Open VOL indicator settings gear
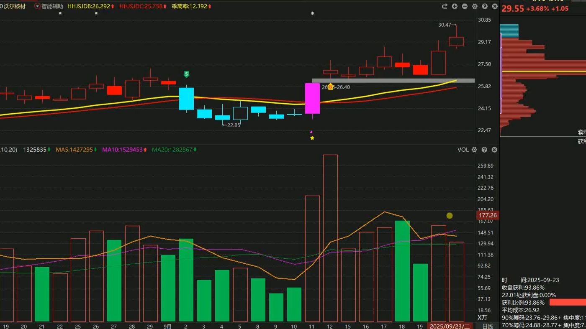586x329 pixels. tap(474, 150)
